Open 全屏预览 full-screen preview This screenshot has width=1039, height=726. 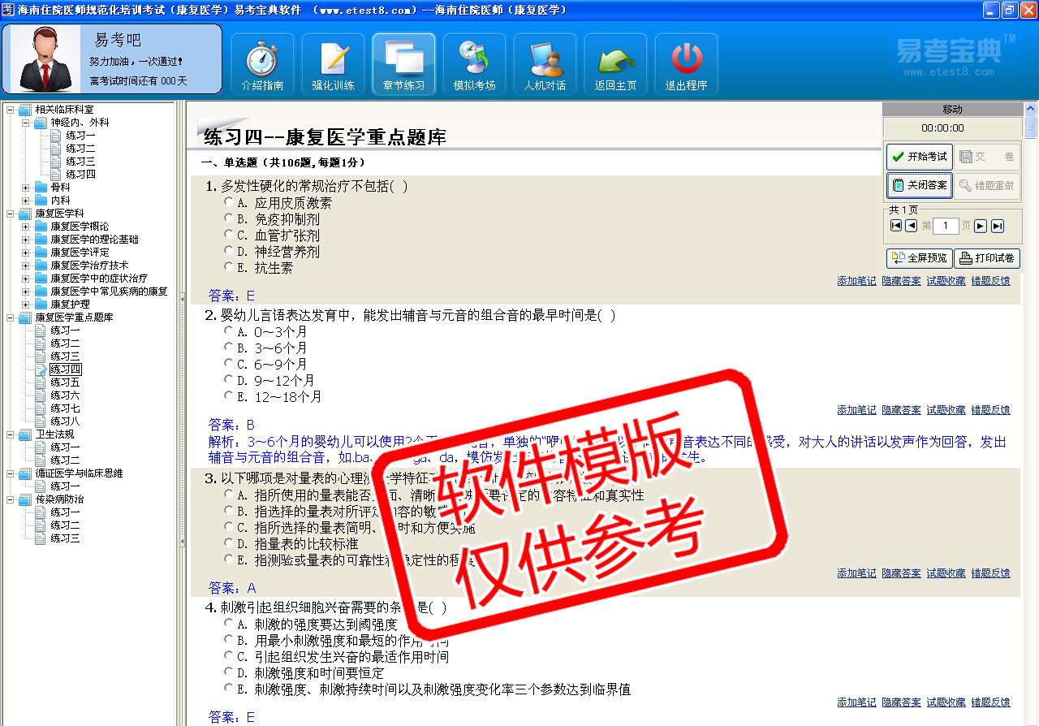pos(919,258)
